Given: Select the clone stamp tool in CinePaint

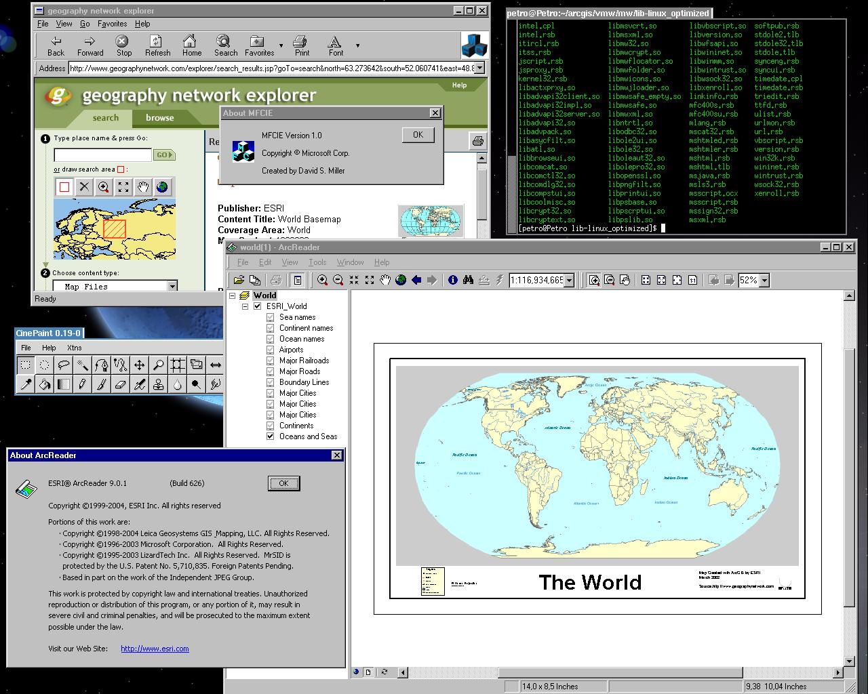Looking at the screenshot, I should 158,384.
